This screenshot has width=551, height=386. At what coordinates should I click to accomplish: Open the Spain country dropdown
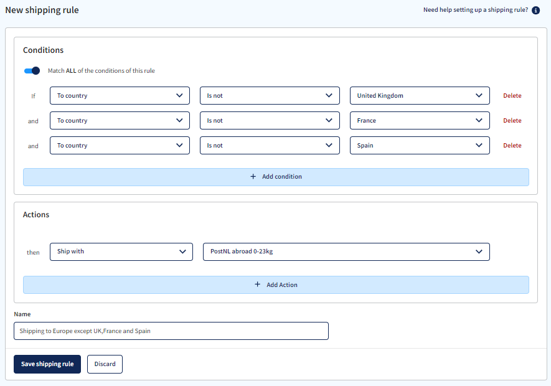click(x=420, y=146)
